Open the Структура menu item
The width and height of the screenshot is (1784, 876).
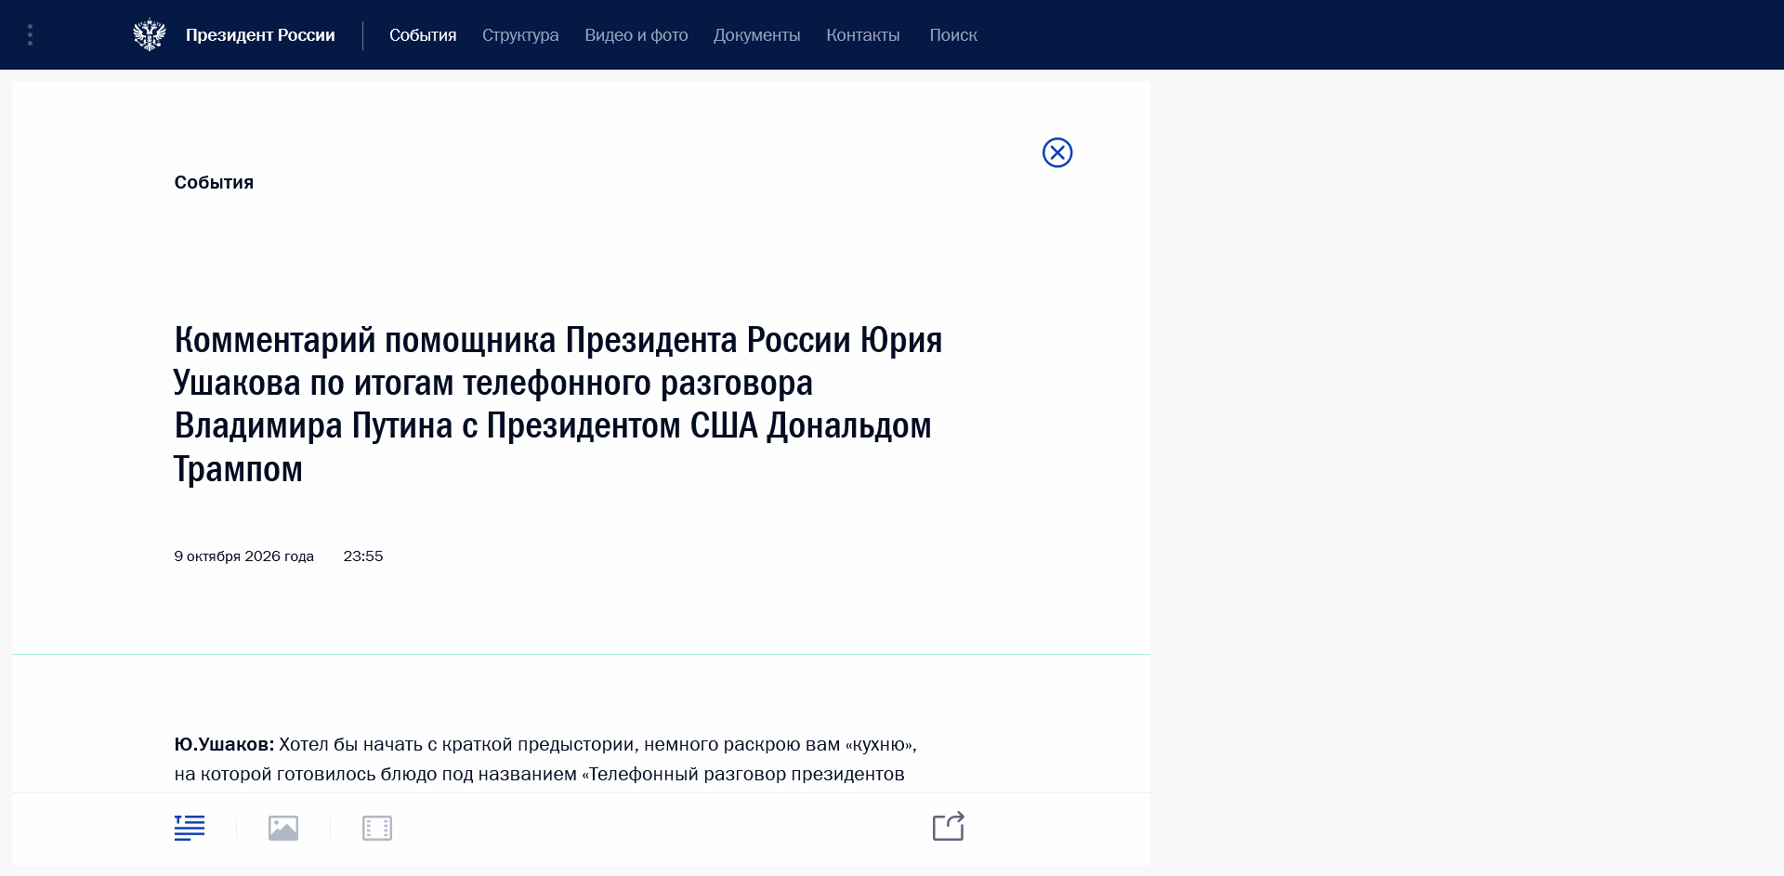(520, 35)
